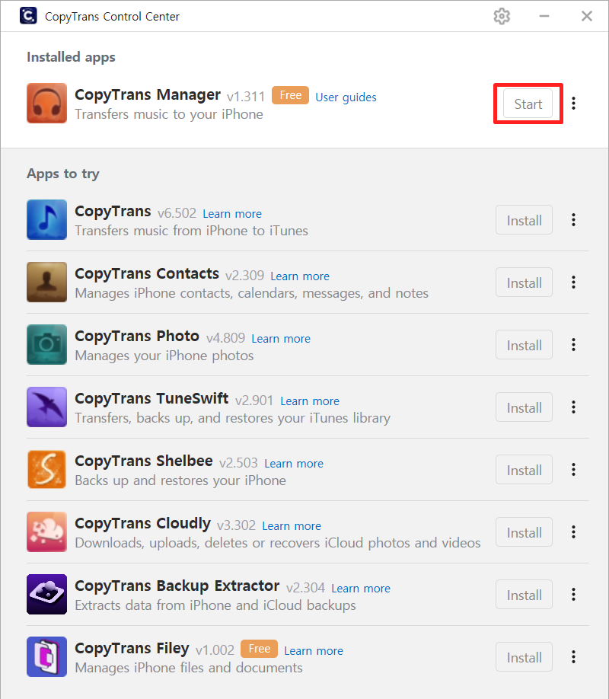Image resolution: width=609 pixels, height=699 pixels.
Task: Open more options for CopyTrans Filey
Action: point(574,656)
